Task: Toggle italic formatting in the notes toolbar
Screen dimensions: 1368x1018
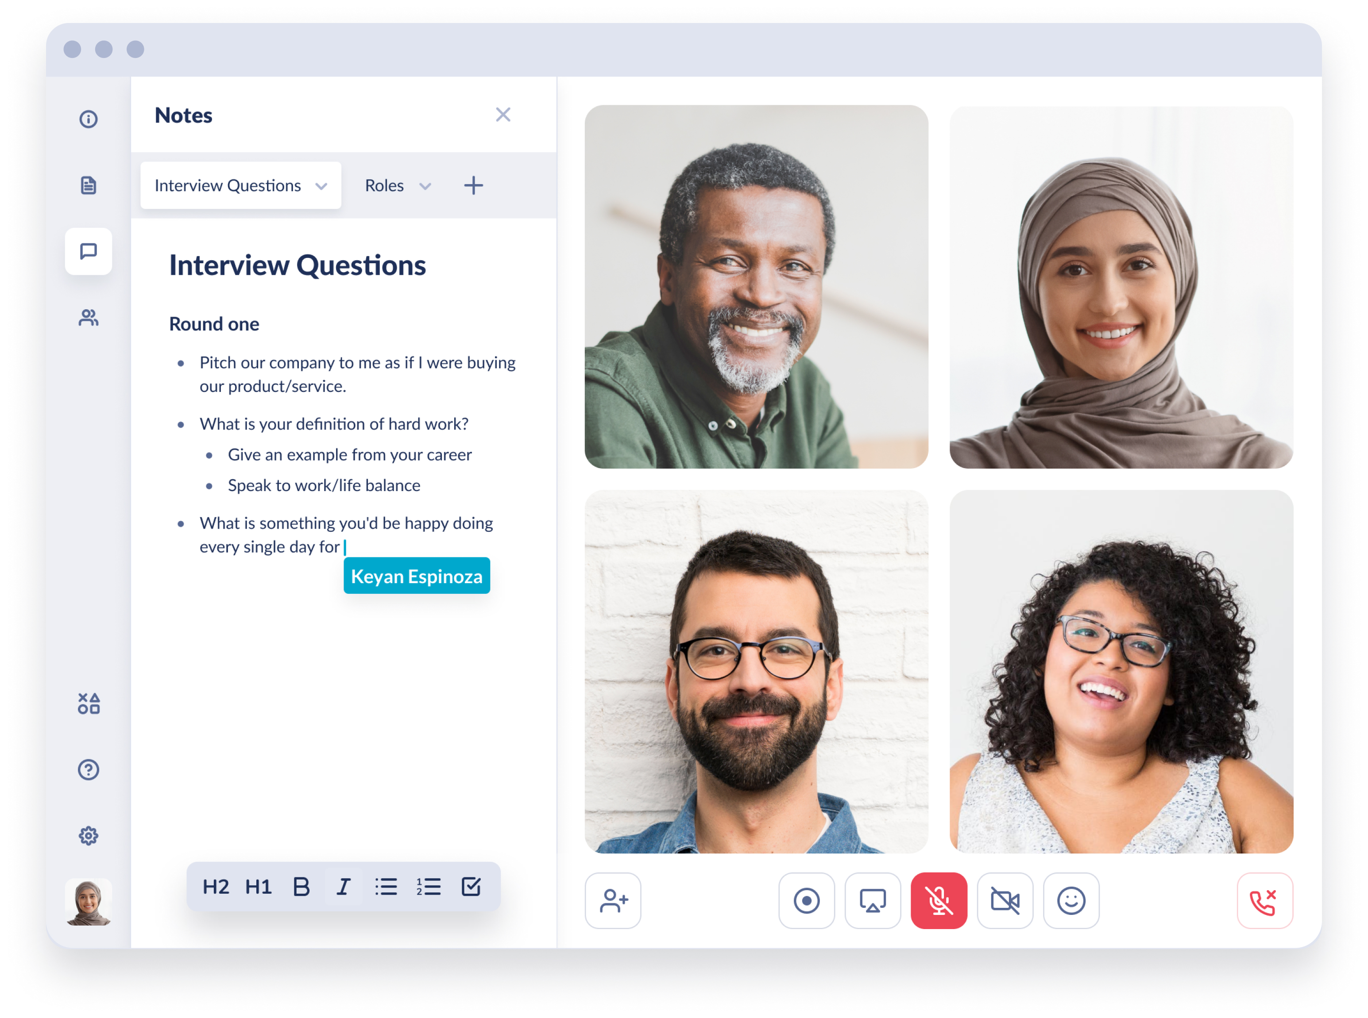Action: tap(343, 887)
